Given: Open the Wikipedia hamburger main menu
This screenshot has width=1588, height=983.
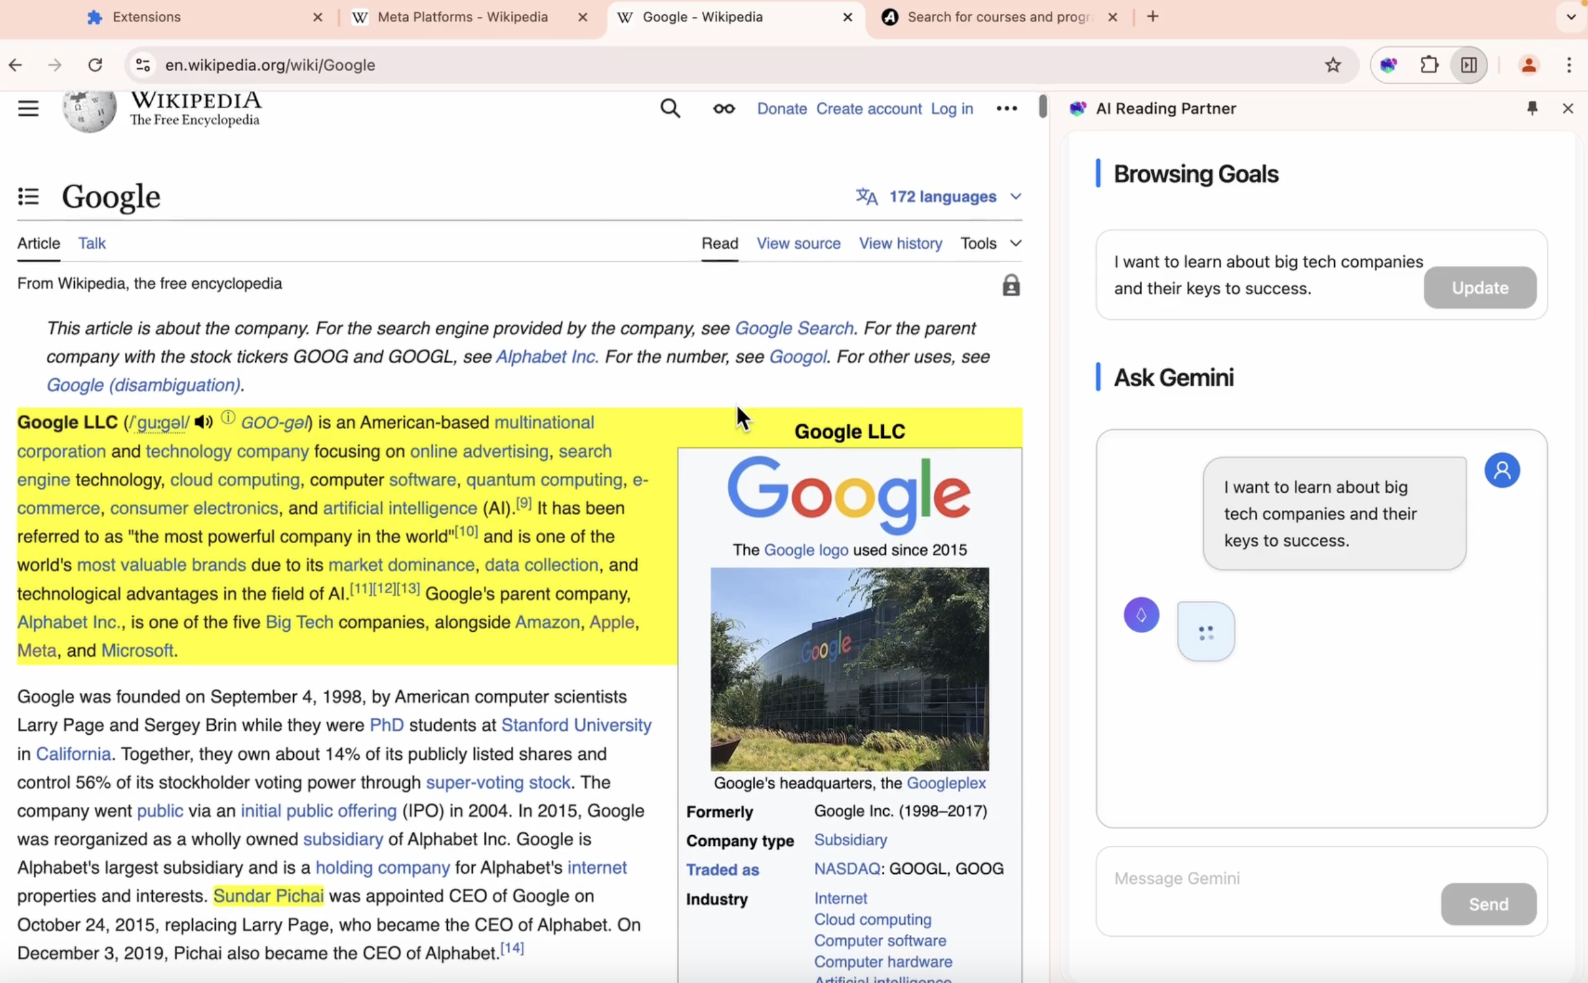Looking at the screenshot, I should coord(28,109).
